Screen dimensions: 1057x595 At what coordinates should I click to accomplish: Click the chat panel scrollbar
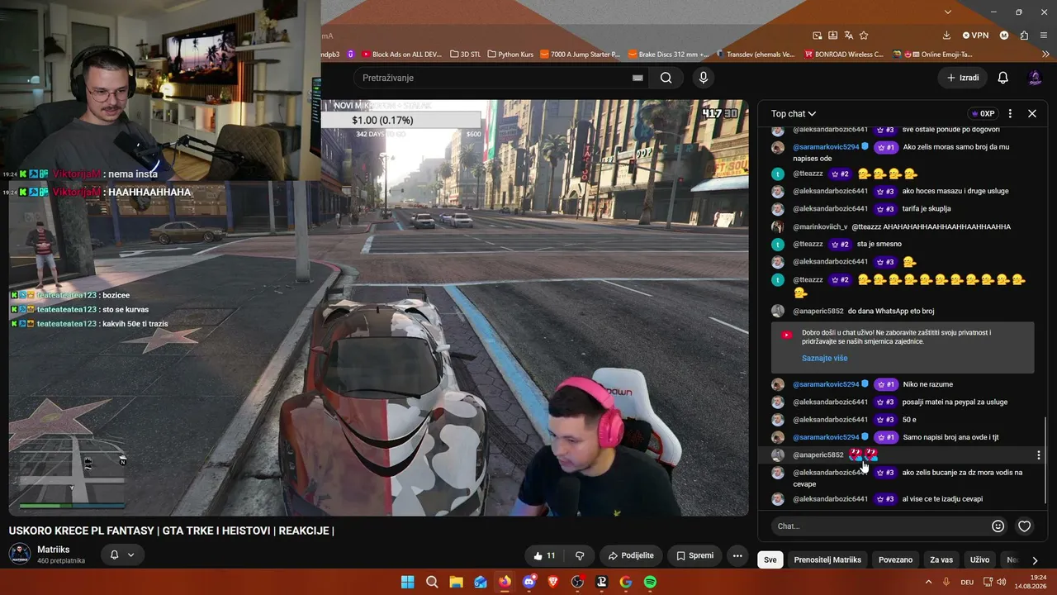click(1046, 460)
